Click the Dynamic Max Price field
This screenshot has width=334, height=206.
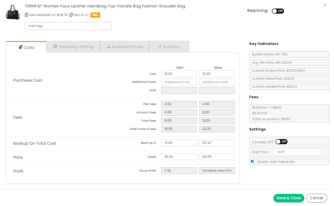click(217, 170)
